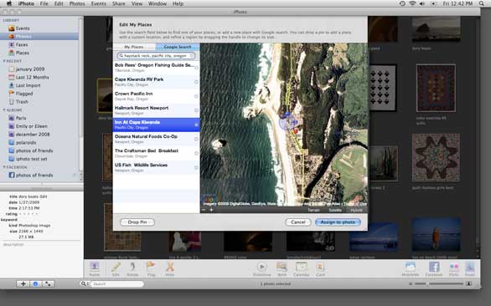Screen dimensions: 491x306
Task: Click the Card toolbar icon
Action: click(x=320, y=268)
